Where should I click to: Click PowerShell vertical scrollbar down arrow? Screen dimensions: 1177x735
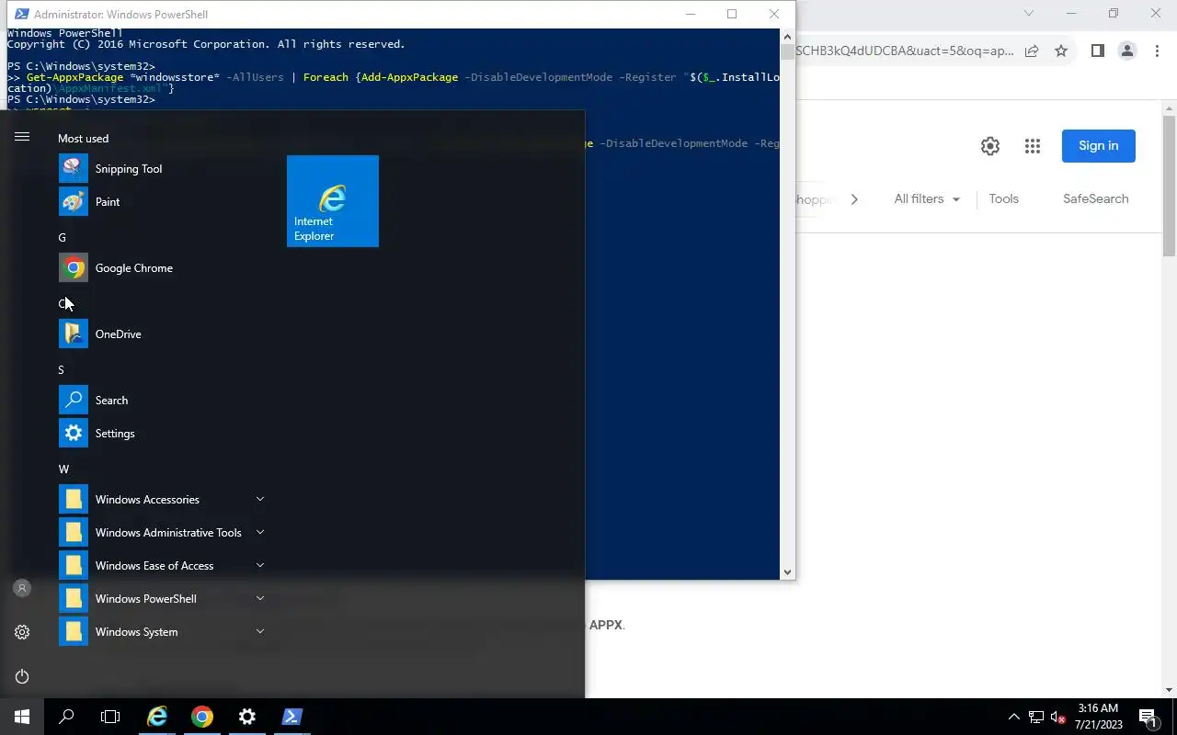pyautogui.click(x=787, y=572)
